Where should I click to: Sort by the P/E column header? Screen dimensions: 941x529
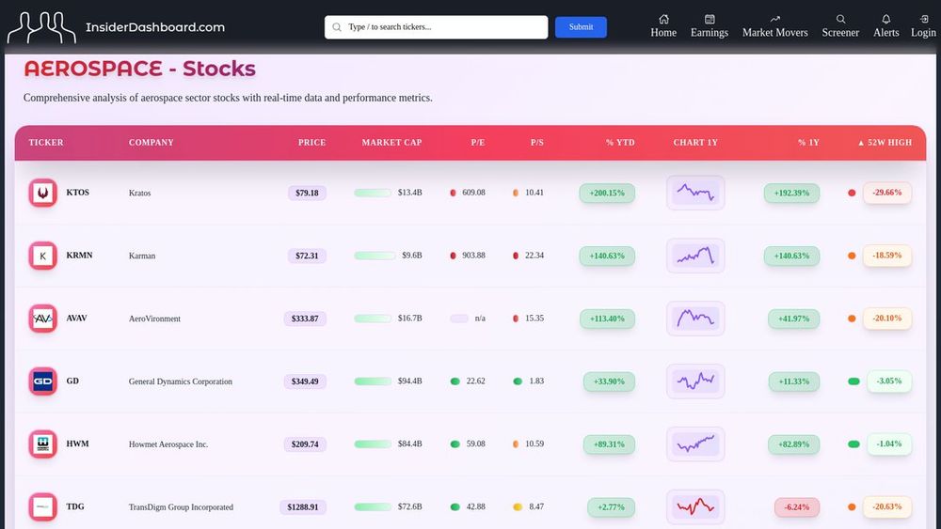coord(478,143)
